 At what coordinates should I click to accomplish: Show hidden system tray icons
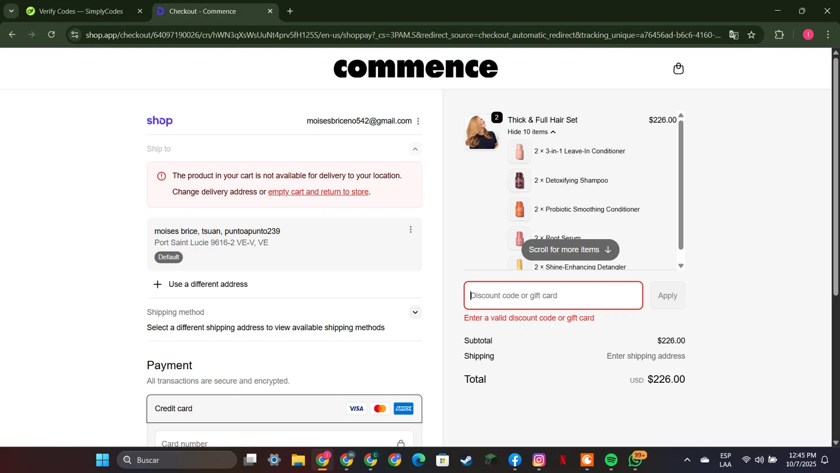pyautogui.click(x=687, y=460)
